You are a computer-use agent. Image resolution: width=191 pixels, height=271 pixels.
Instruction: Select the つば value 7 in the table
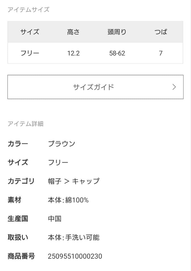[161, 53]
